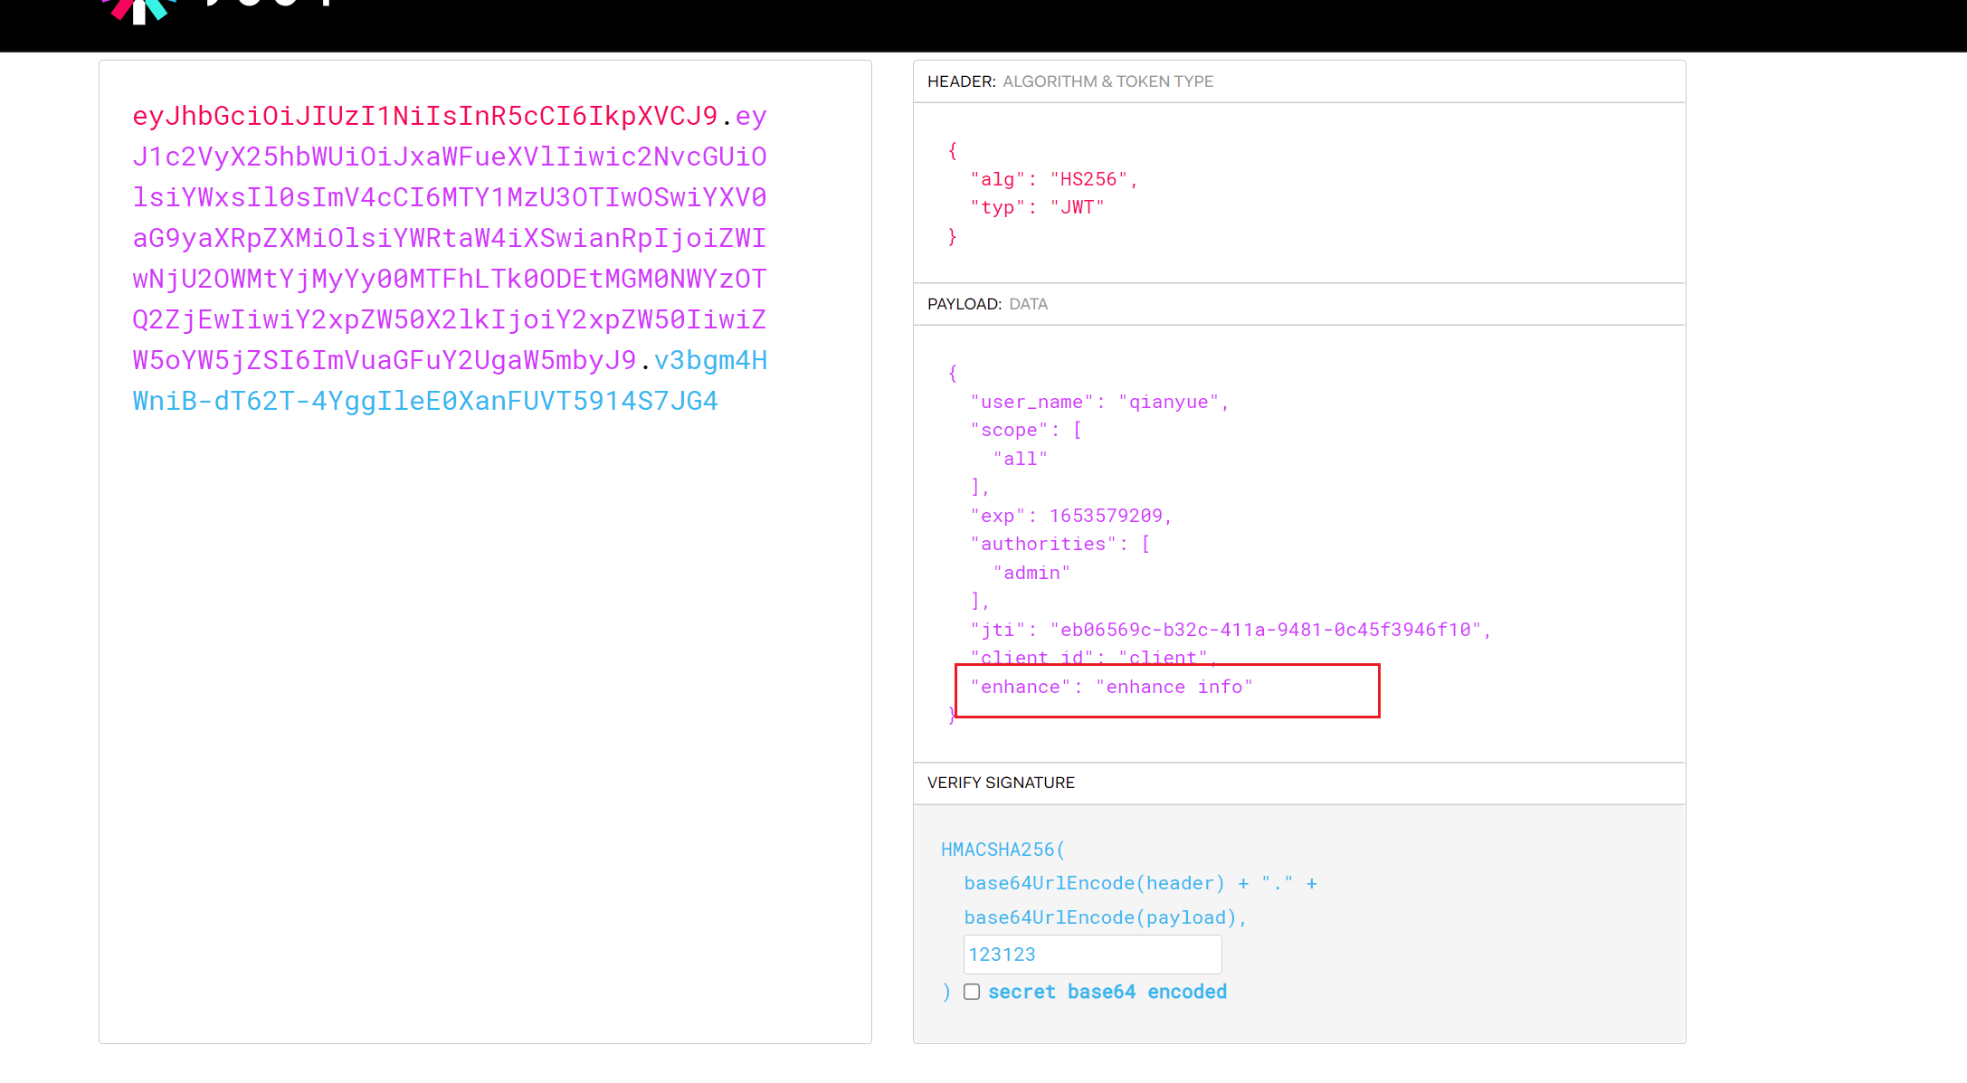Viewport: 1967px width, 1083px height.
Task: Click the "typ": "JWT" line in header
Action: pyautogui.click(x=1037, y=207)
